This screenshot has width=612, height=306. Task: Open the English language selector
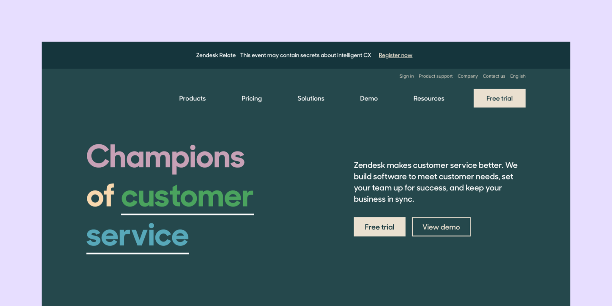click(x=518, y=76)
